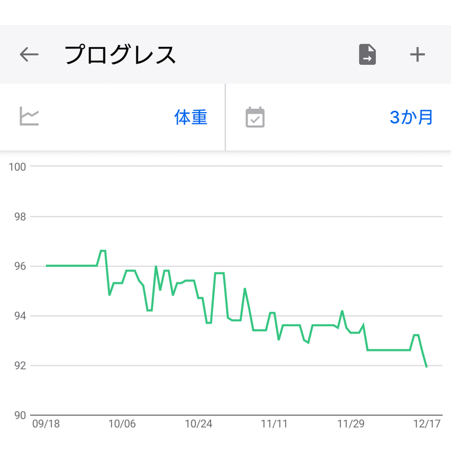Open the export file icon

(x=368, y=54)
